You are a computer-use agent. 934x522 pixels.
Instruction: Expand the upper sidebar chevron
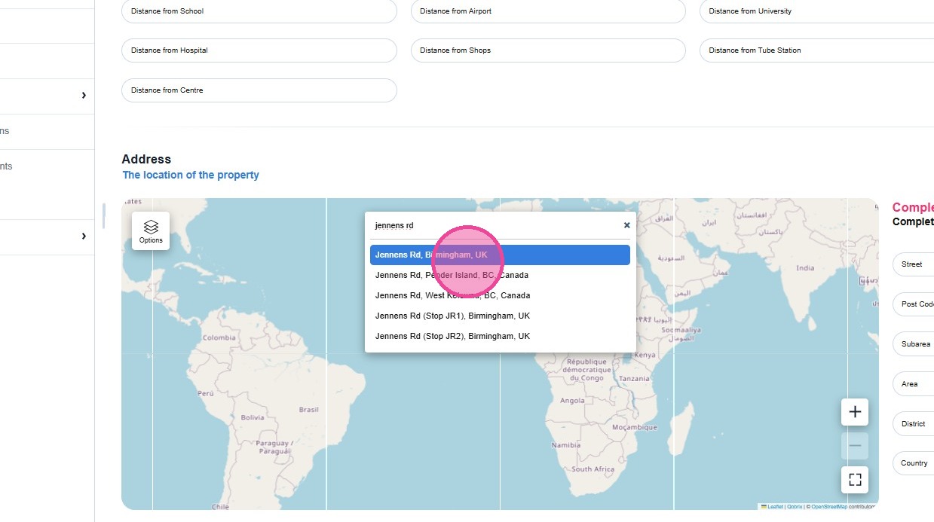coord(84,96)
